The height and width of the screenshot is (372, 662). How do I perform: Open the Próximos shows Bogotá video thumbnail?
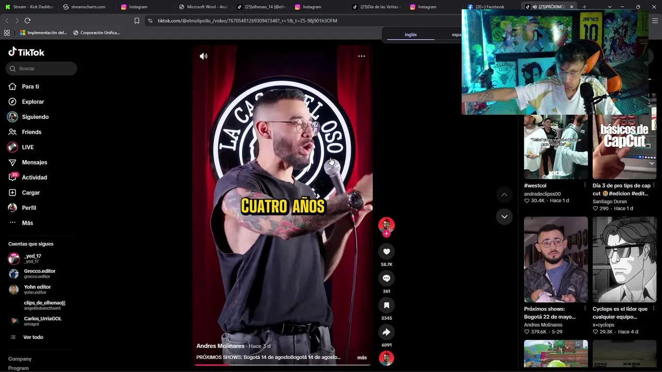pos(556,259)
